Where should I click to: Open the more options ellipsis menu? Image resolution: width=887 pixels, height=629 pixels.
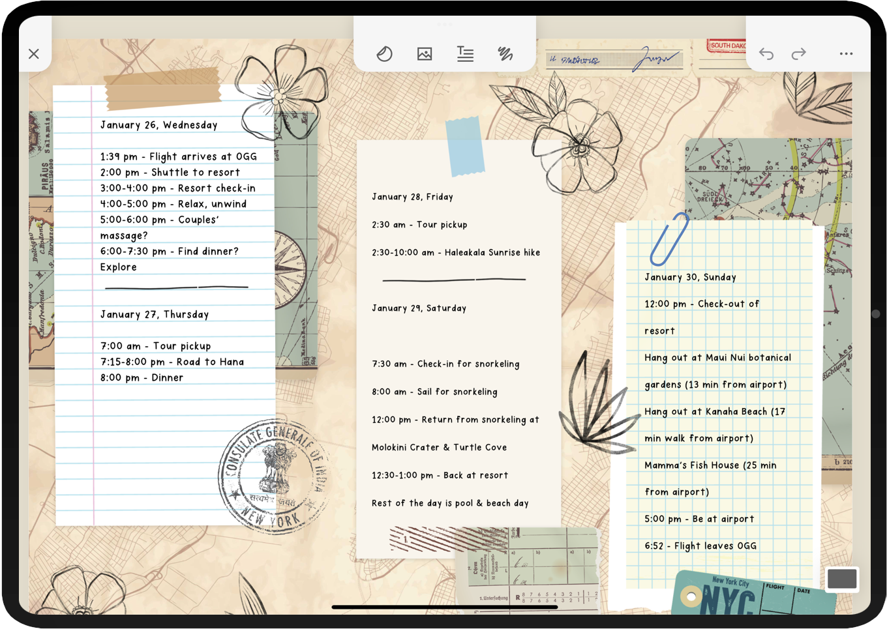[846, 54]
